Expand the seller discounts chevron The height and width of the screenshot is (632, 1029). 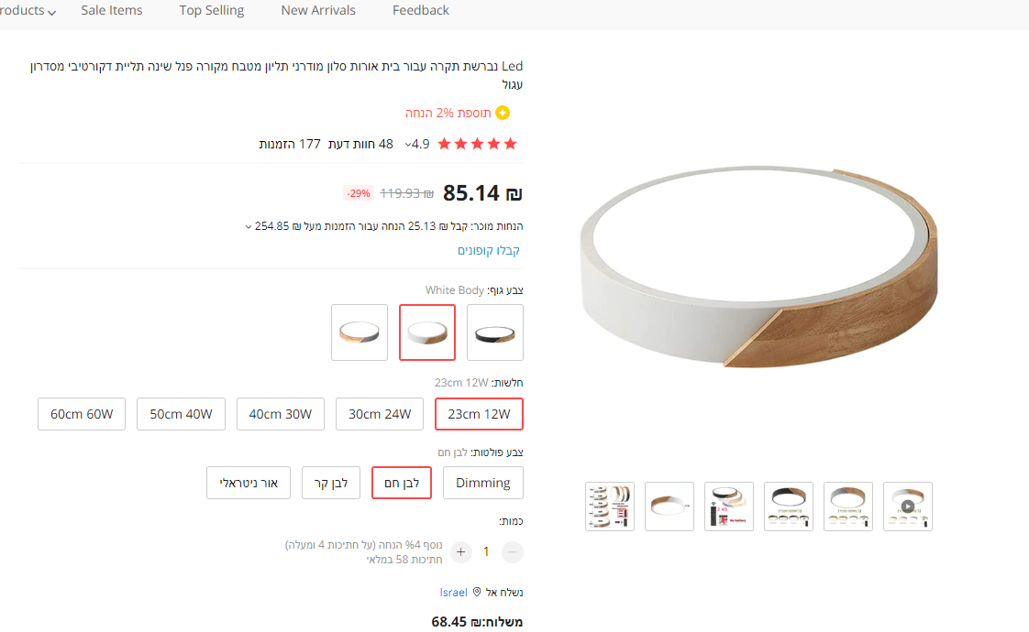point(248,226)
